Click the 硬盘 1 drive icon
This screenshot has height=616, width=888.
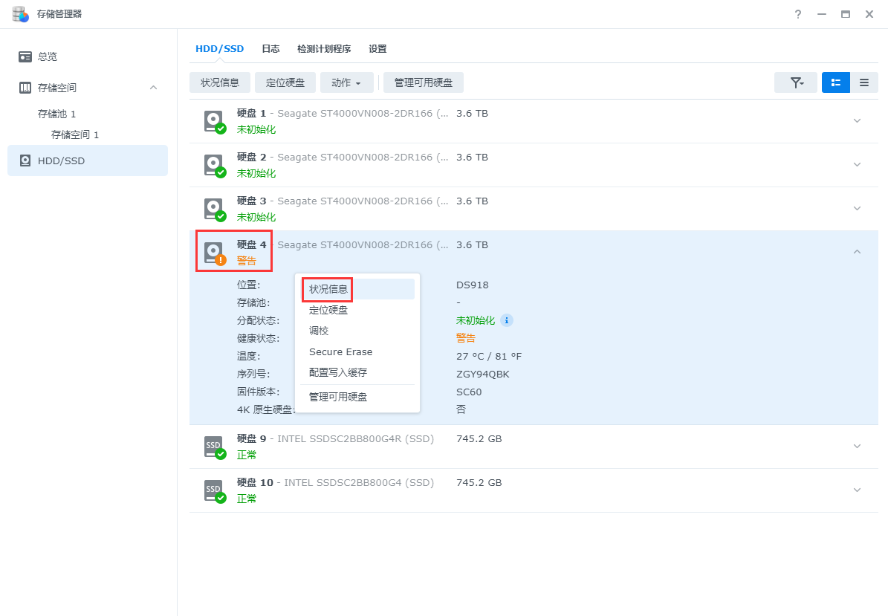[x=214, y=121]
